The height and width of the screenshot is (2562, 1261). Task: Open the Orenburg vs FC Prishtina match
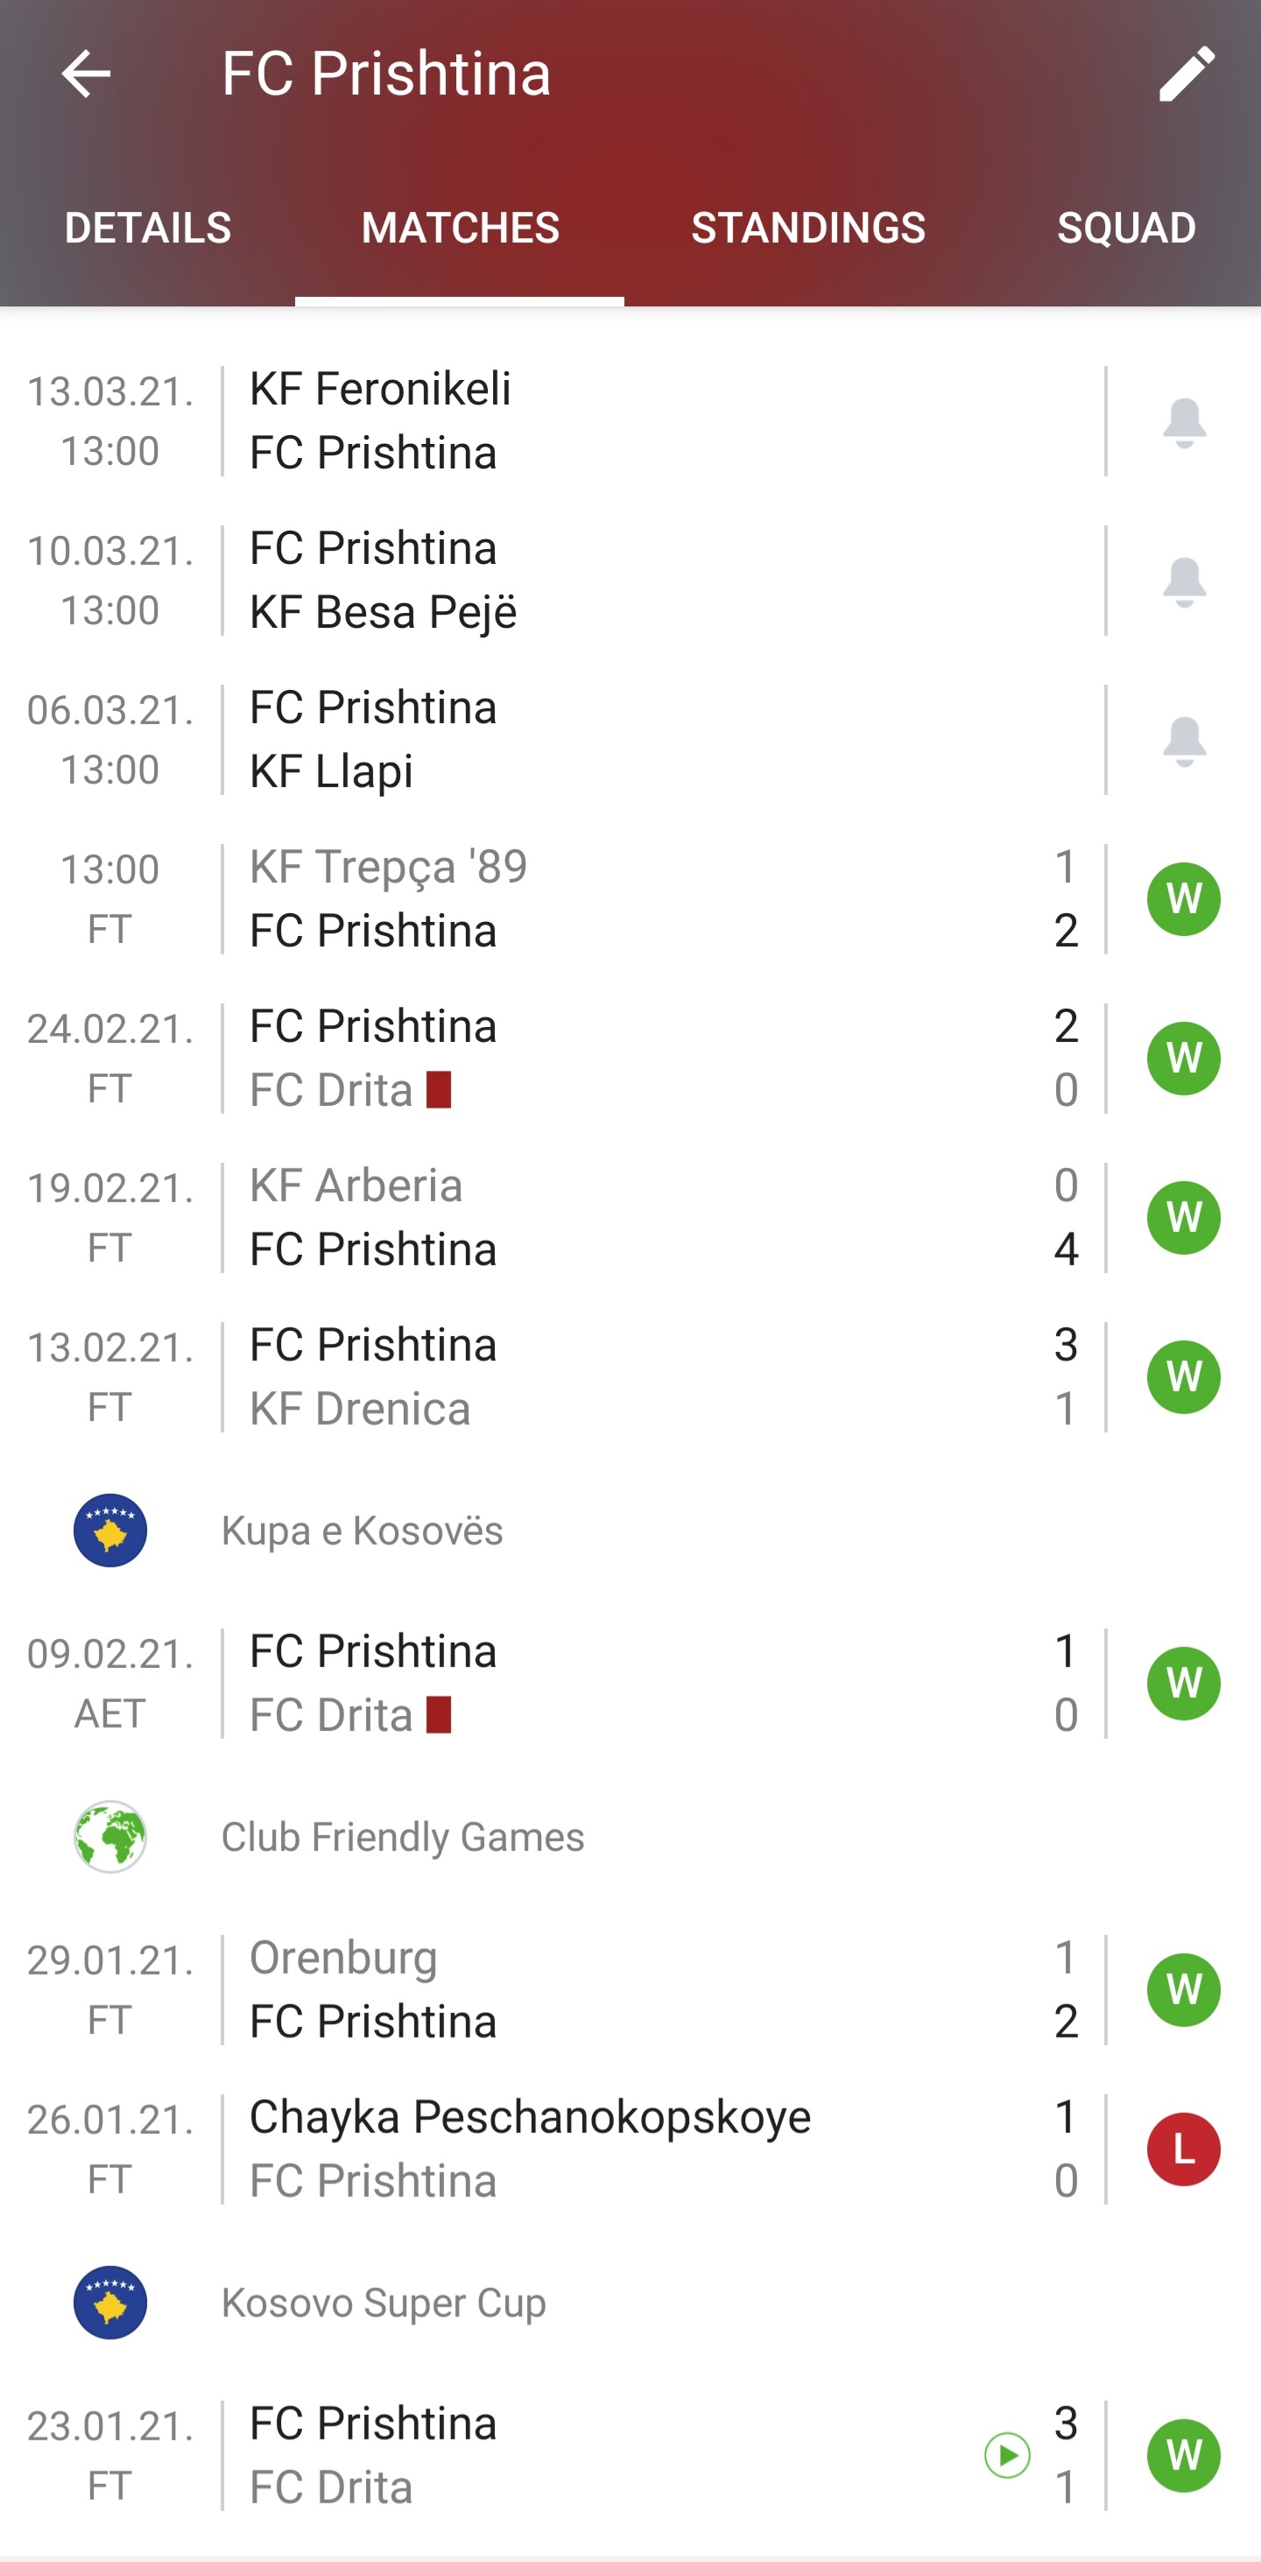[x=637, y=1990]
